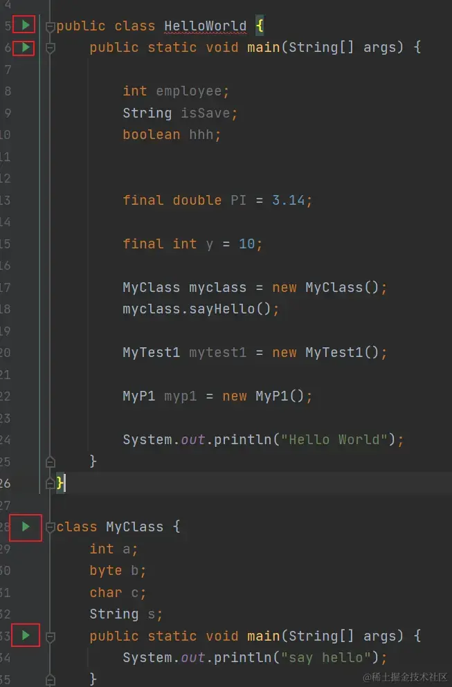This screenshot has width=452, height=687.
Task: Click 'int a;' field declaration
Action: point(114,549)
